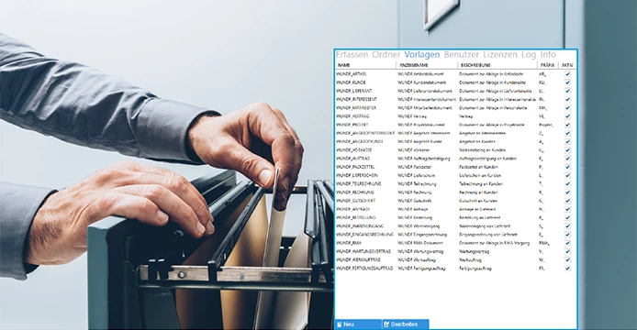Uncheck Aktiv for WUNDF_KUNDE

[567, 82]
